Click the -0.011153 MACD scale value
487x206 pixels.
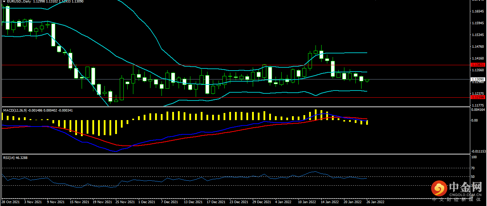coord(478,151)
